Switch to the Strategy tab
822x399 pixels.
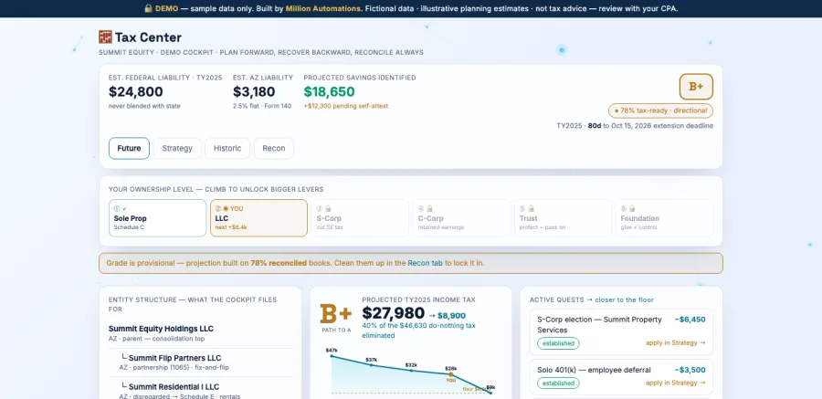177,149
